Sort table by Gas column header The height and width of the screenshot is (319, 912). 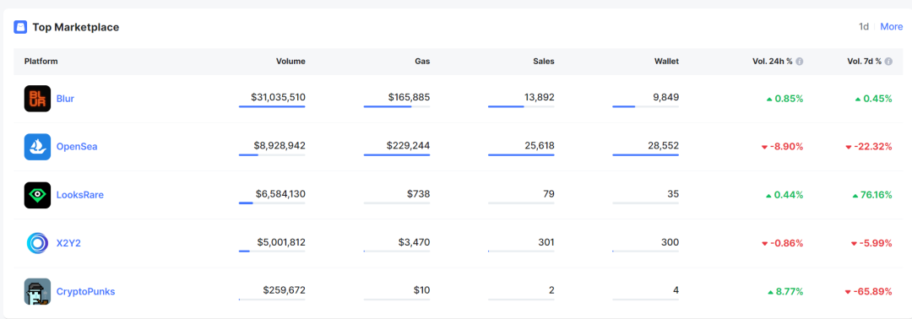point(423,61)
